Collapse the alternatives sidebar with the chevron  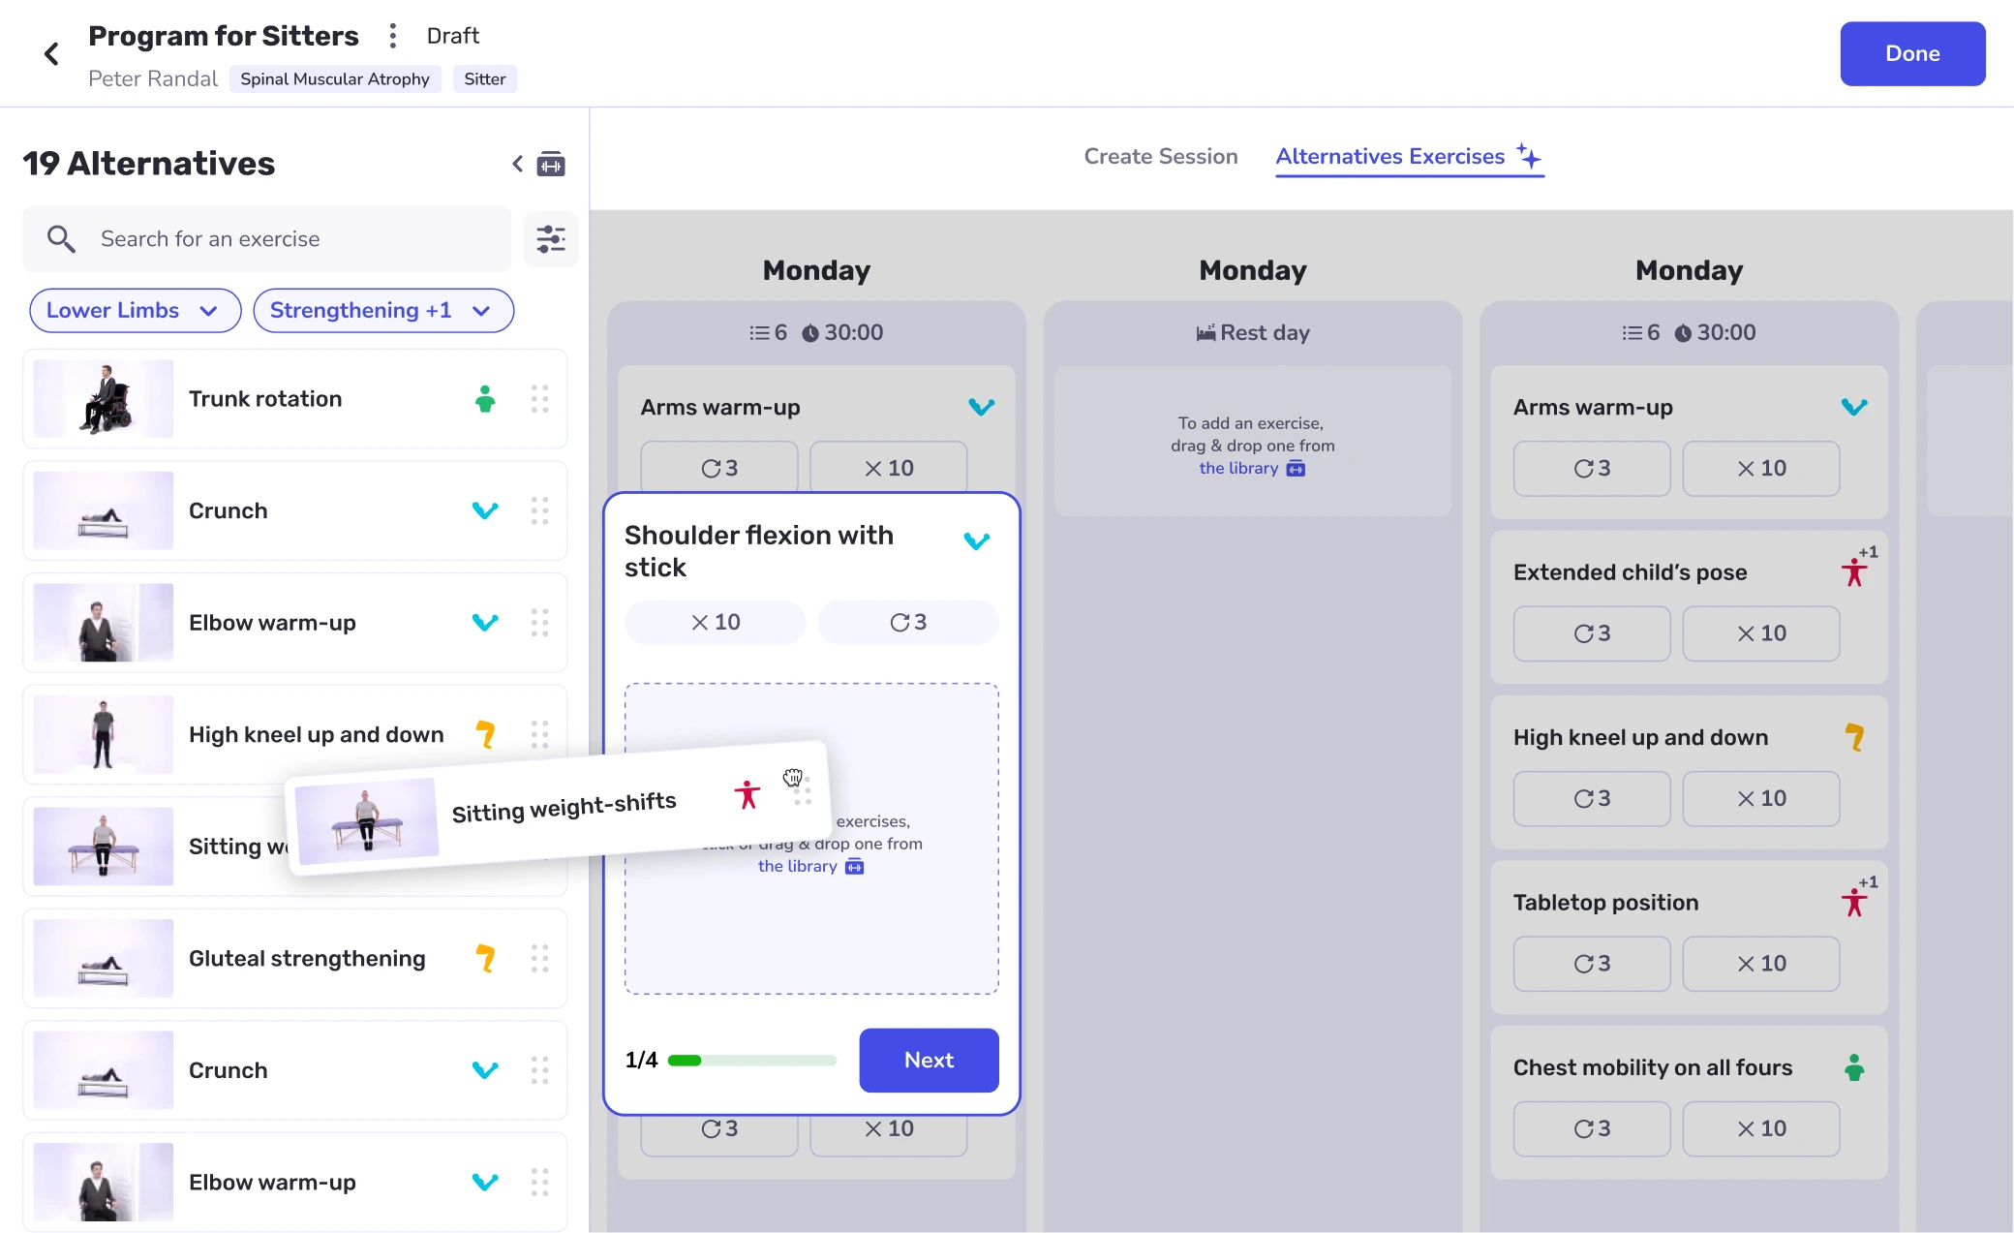coord(517,163)
